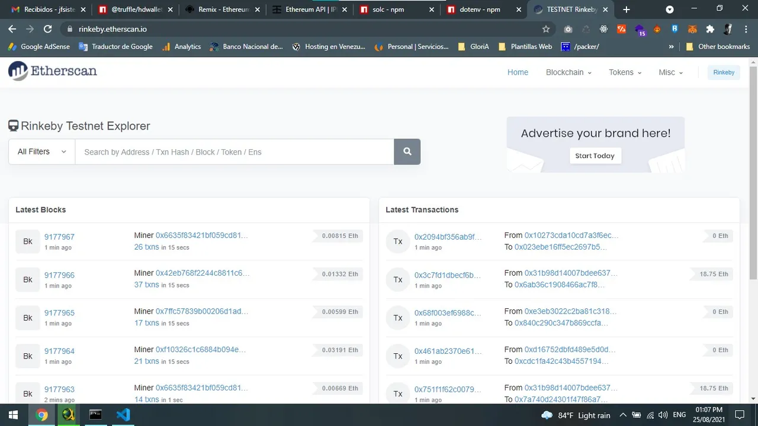The width and height of the screenshot is (758, 426).
Task: Open a new browser tab
Action: tap(627, 9)
